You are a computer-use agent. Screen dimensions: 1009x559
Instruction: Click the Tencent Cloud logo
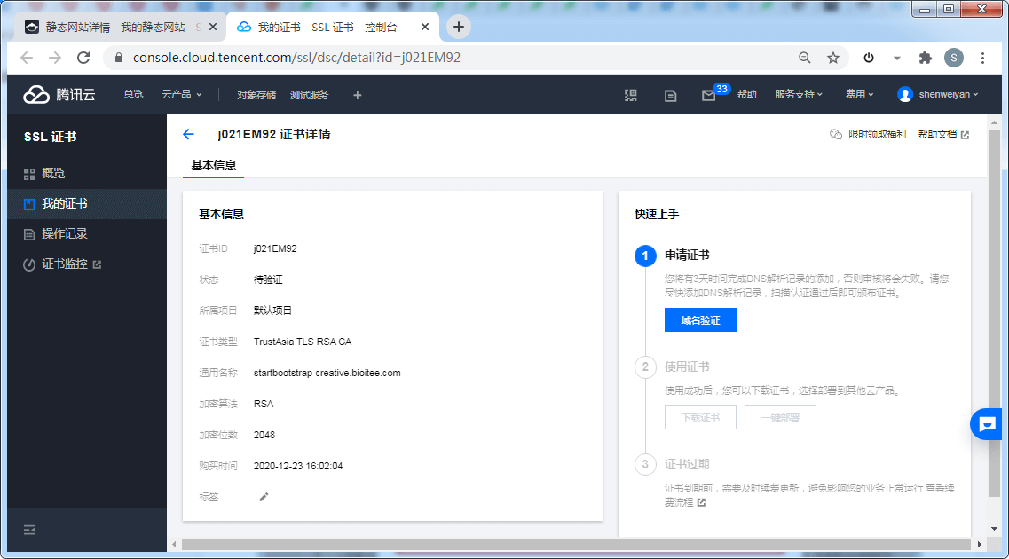tap(59, 95)
